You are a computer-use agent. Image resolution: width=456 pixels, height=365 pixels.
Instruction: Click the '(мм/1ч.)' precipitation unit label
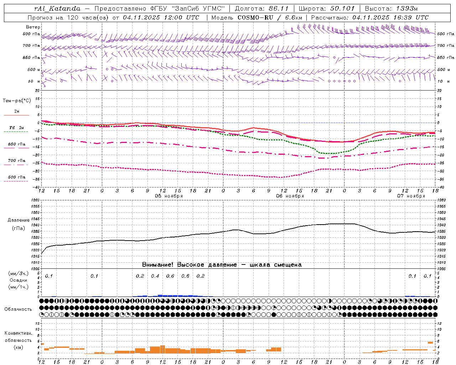point(19,287)
